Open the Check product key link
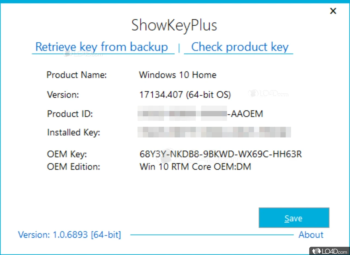This screenshot has height=255, width=350. (x=240, y=47)
